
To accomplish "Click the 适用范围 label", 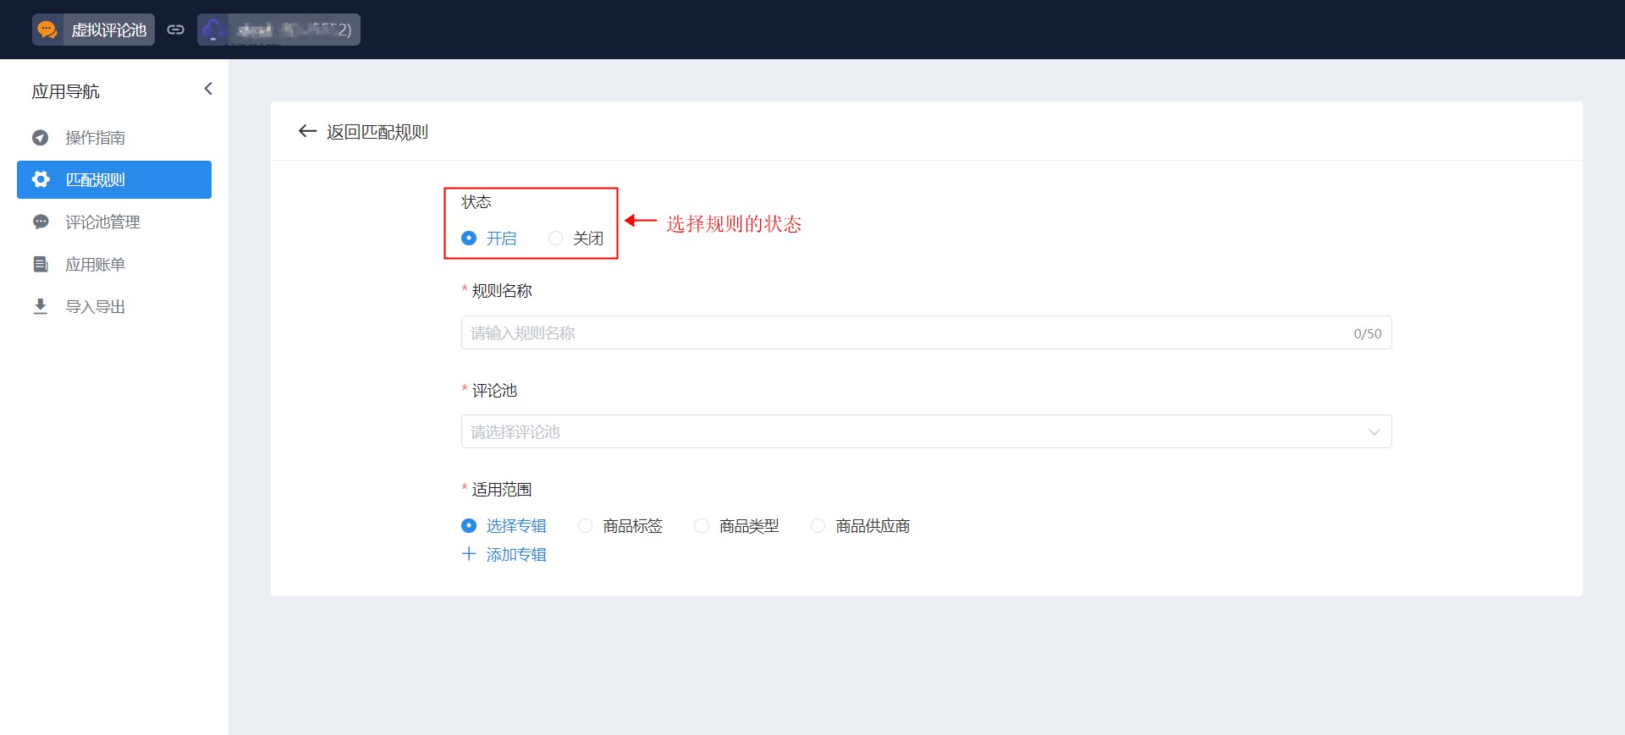I will pos(502,490).
